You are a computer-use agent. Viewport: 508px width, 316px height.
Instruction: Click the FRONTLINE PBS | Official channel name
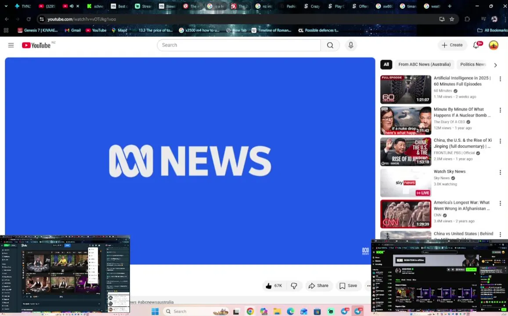point(454,153)
